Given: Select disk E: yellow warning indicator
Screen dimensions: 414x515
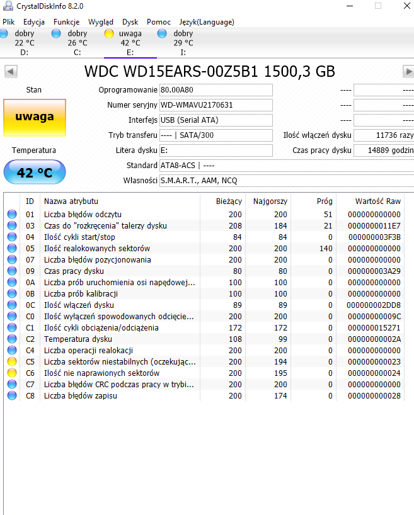Looking at the screenshot, I should pyautogui.click(x=109, y=33).
